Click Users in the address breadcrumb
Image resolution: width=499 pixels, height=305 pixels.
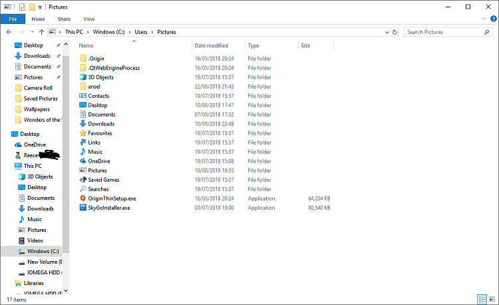click(x=141, y=32)
